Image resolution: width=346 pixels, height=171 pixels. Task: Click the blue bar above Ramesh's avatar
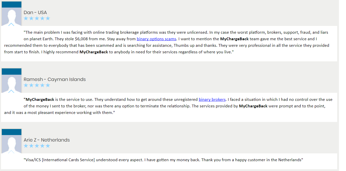click(12, 72)
